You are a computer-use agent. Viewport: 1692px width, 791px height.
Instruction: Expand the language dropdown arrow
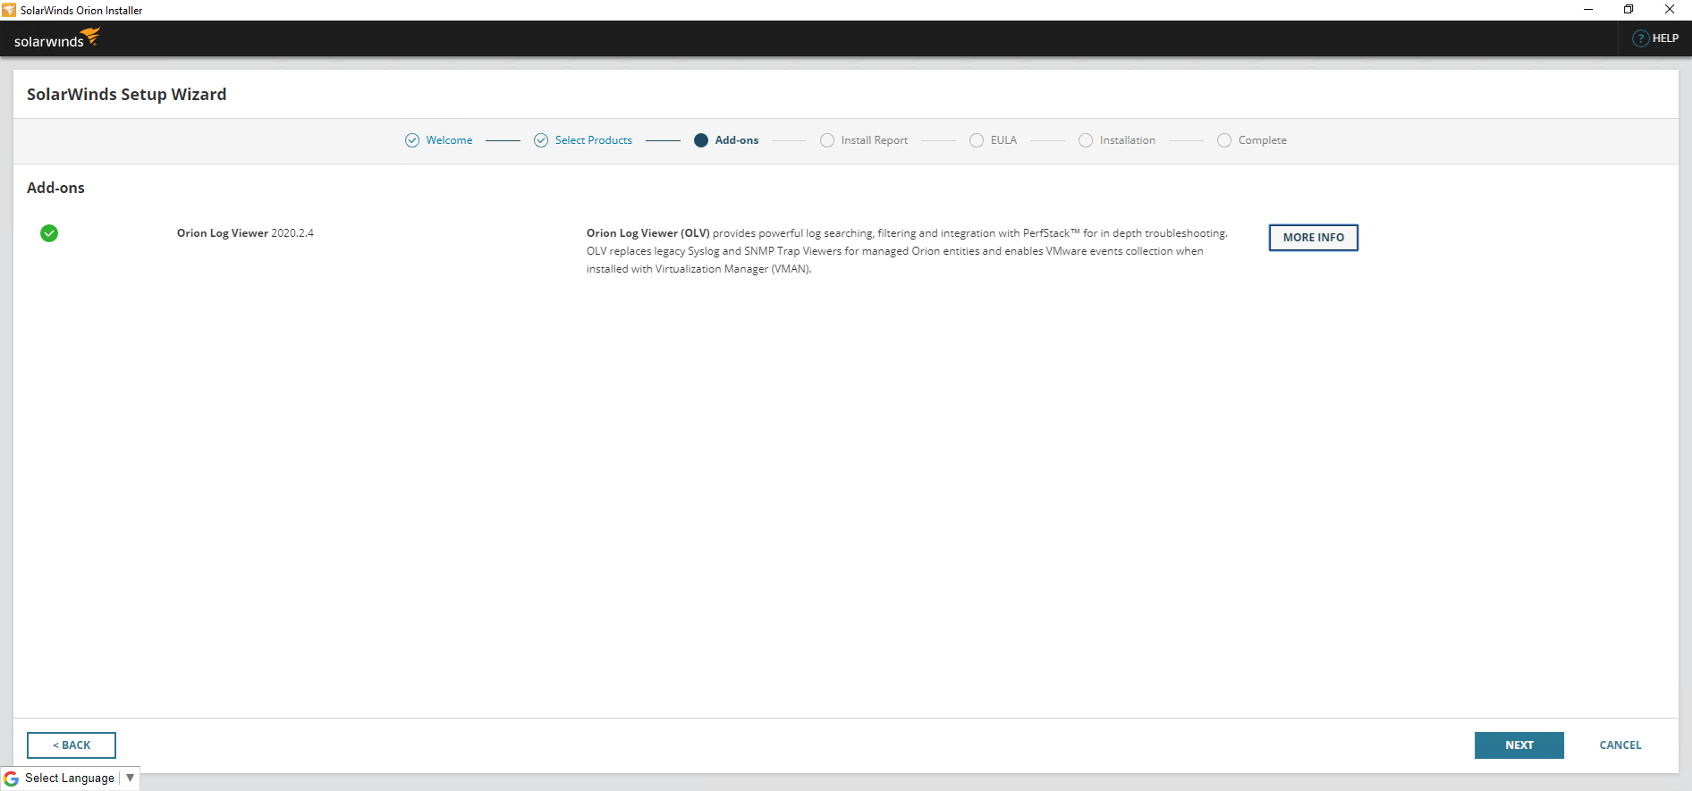point(130,778)
